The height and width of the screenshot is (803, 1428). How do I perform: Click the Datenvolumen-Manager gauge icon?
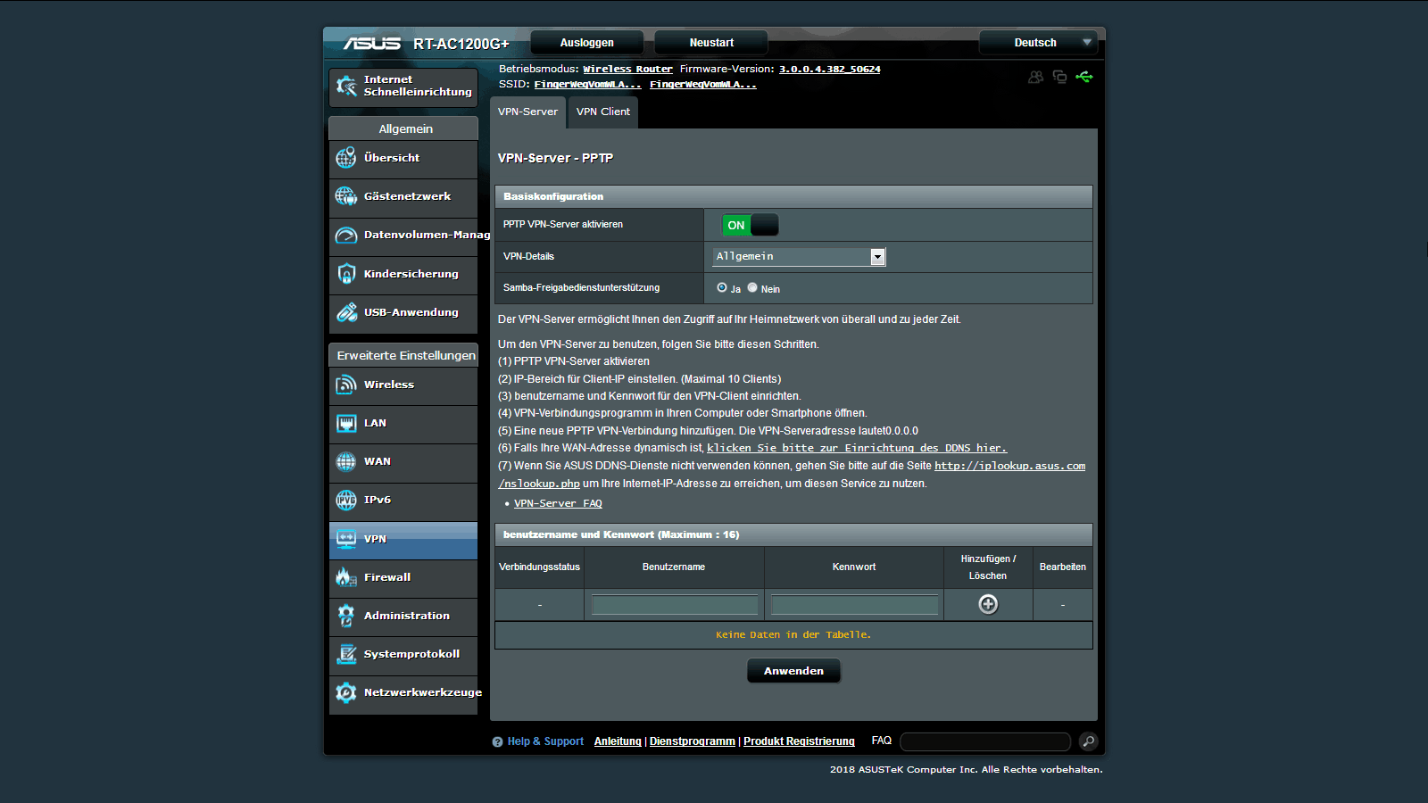[346, 236]
